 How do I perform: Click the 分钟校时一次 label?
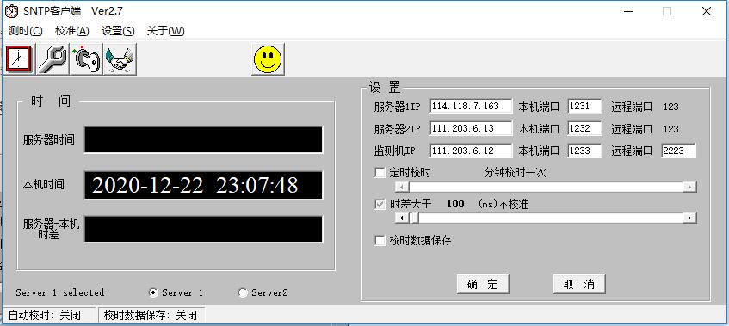tap(515, 173)
